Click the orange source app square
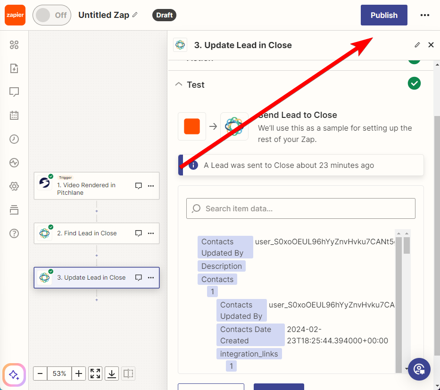440x390 pixels. pyautogui.click(x=192, y=126)
